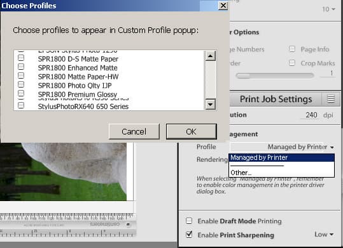343x248 pixels.
Task: Click the ruler toggle dot beside centimeters
Action: (128, 225)
